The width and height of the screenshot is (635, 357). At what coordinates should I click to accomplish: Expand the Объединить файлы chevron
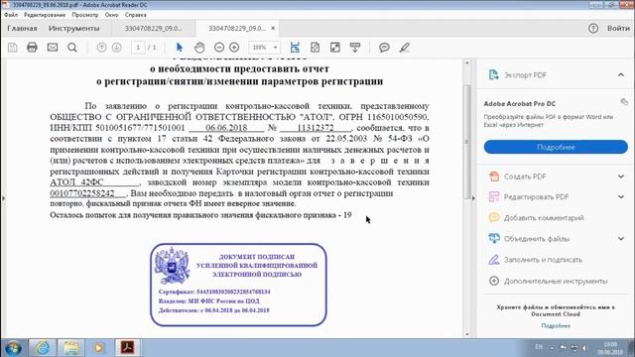(621, 239)
